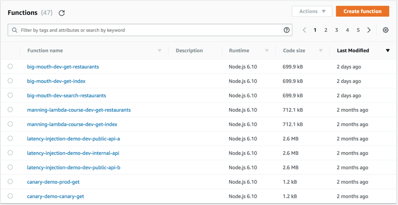
Task: Select big-mouth-dev-get-restaurants radio button
Action: coord(10,66)
